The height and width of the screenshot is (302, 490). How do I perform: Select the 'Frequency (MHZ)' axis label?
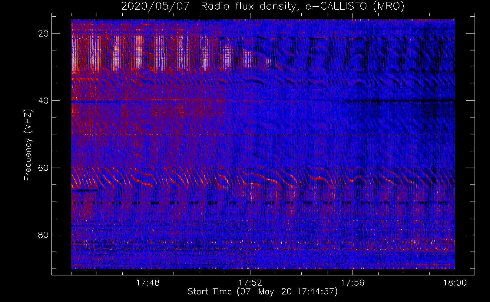pos(28,145)
